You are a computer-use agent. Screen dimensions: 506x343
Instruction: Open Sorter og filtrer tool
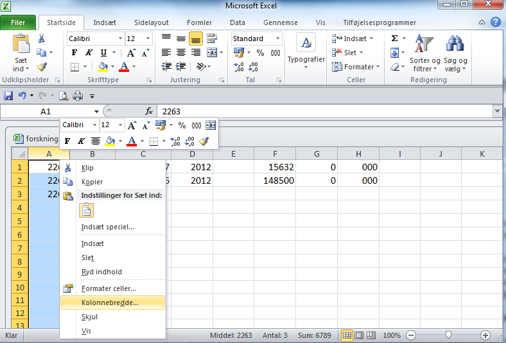click(x=424, y=54)
